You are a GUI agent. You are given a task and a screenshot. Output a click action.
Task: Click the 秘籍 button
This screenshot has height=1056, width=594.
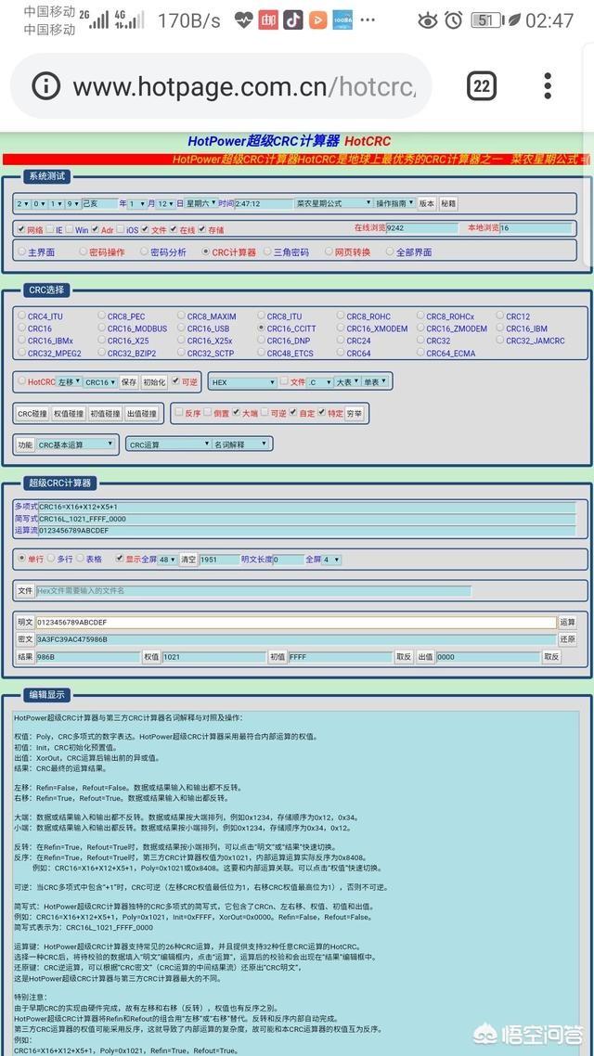point(448,203)
